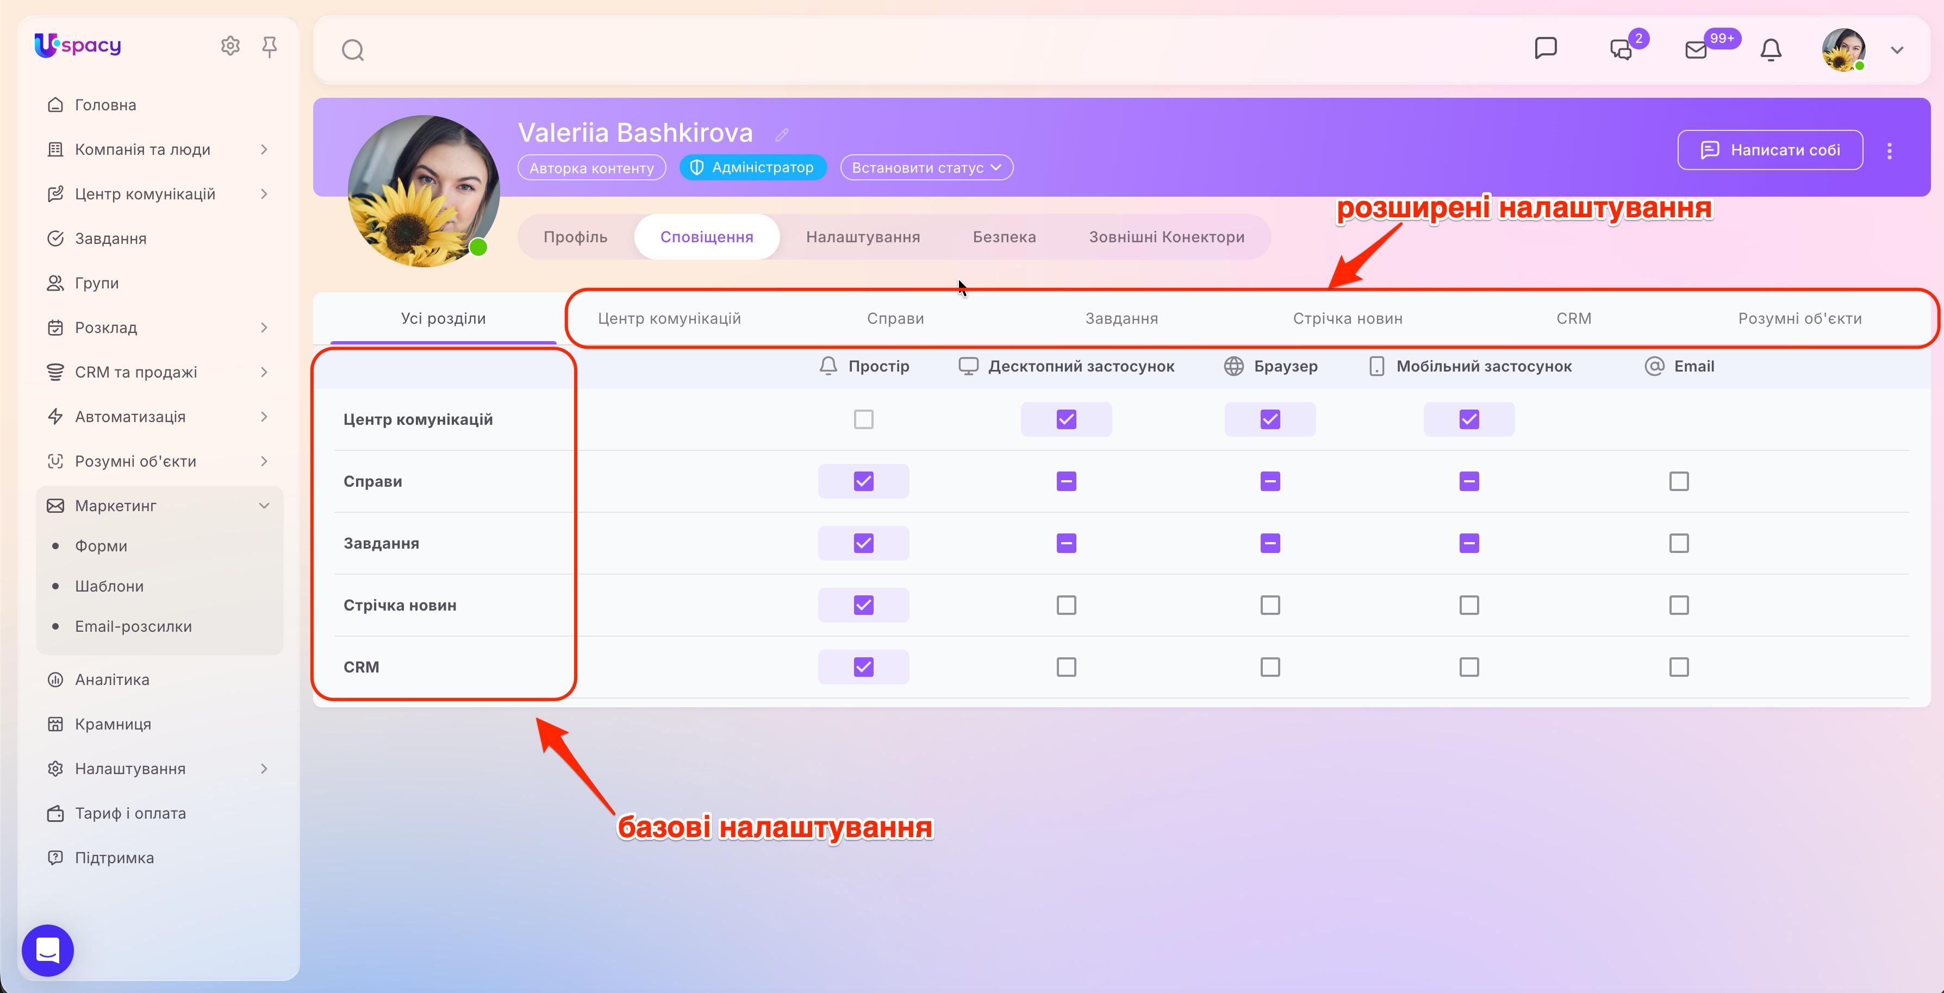Image resolution: width=1944 pixels, height=993 pixels.
Task: Click the pencil icon next to Valeriia Bashkirova
Action: click(782, 134)
